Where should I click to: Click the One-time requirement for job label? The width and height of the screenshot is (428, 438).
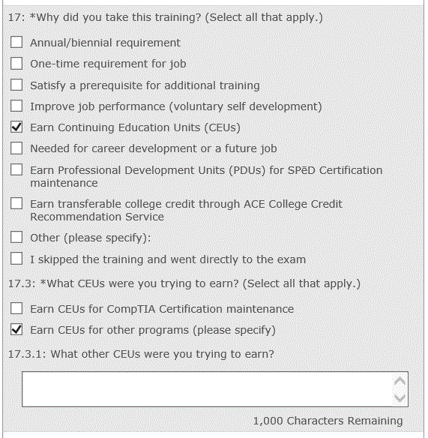coord(108,64)
